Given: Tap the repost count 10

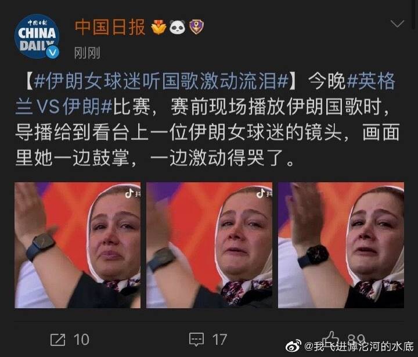Looking at the screenshot, I should 81,340.
